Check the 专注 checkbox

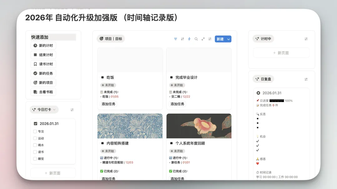35,131
